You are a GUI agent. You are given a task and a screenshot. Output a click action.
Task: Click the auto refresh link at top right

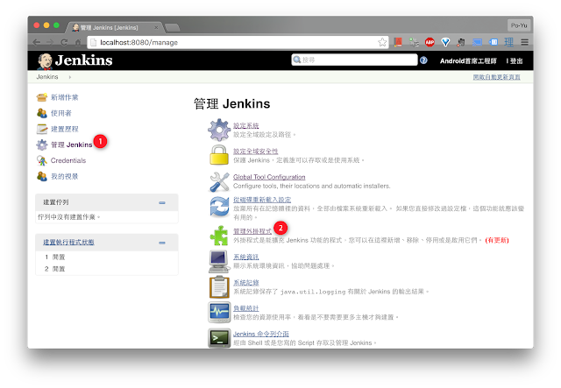click(497, 77)
